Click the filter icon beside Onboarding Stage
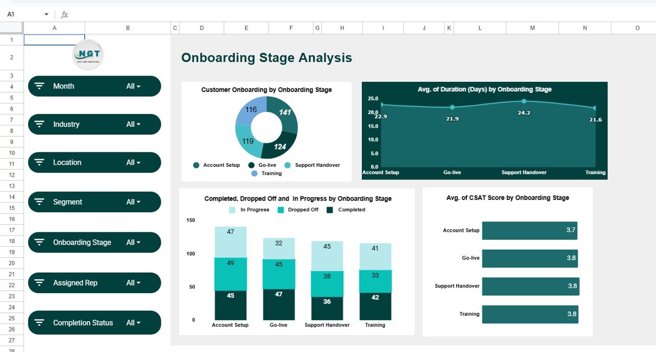The height and width of the screenshot is (352, 656). tap(39, 243)
